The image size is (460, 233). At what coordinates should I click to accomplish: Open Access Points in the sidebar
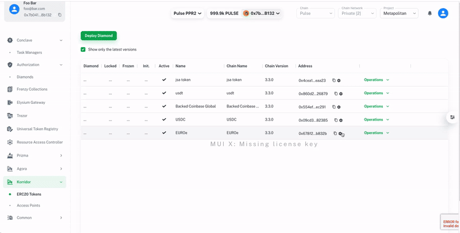[x=28, y=205]
